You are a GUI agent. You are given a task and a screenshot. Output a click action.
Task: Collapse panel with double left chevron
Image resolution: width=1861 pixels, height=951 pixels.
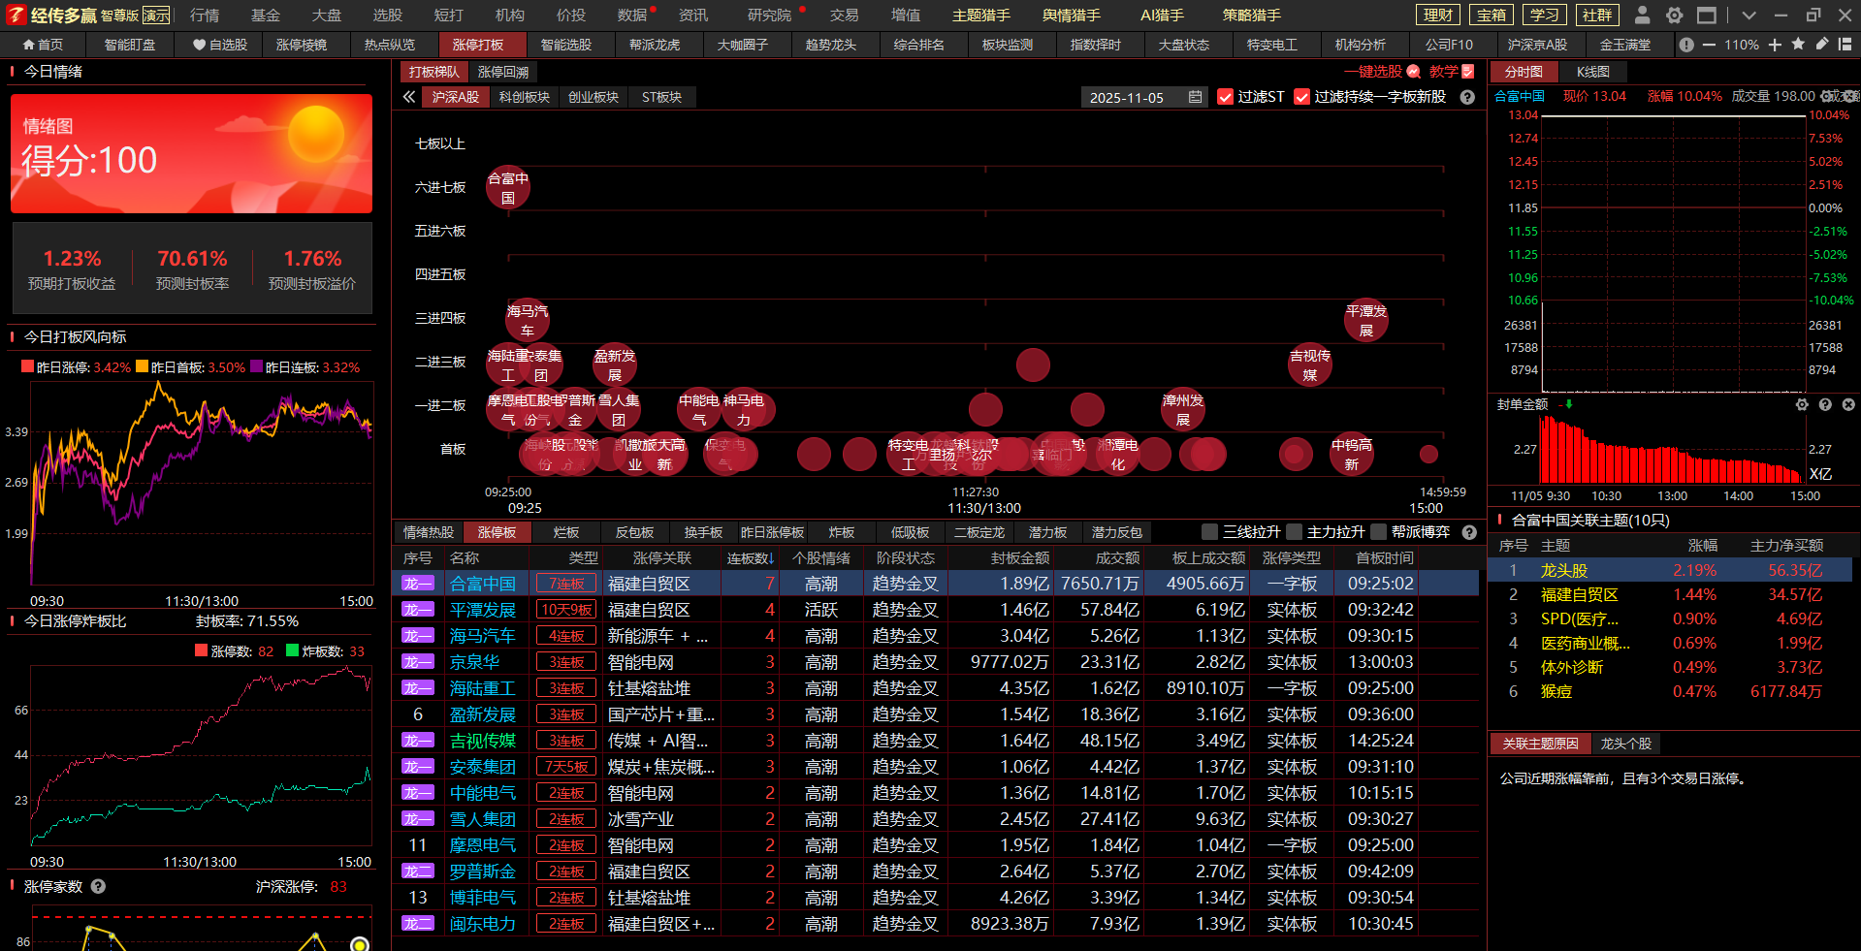pyautogui.click(x=409, y=97)
